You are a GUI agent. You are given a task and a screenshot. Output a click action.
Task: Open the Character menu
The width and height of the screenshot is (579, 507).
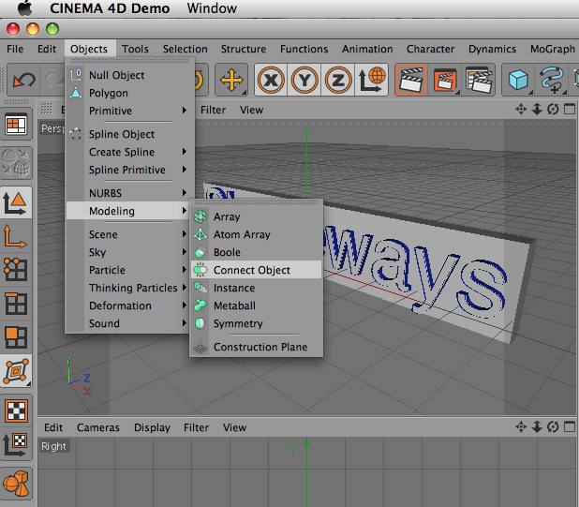pos(430,49)
